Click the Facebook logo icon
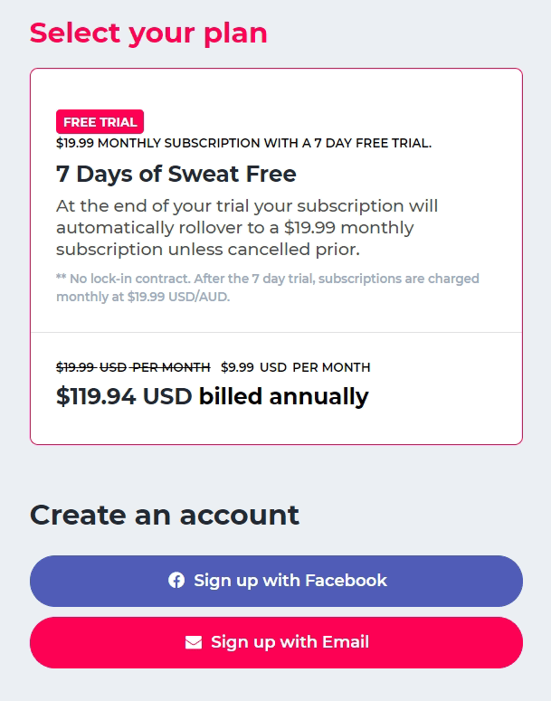This screenshot has width=551, height=701. click(x=176, y=581)
